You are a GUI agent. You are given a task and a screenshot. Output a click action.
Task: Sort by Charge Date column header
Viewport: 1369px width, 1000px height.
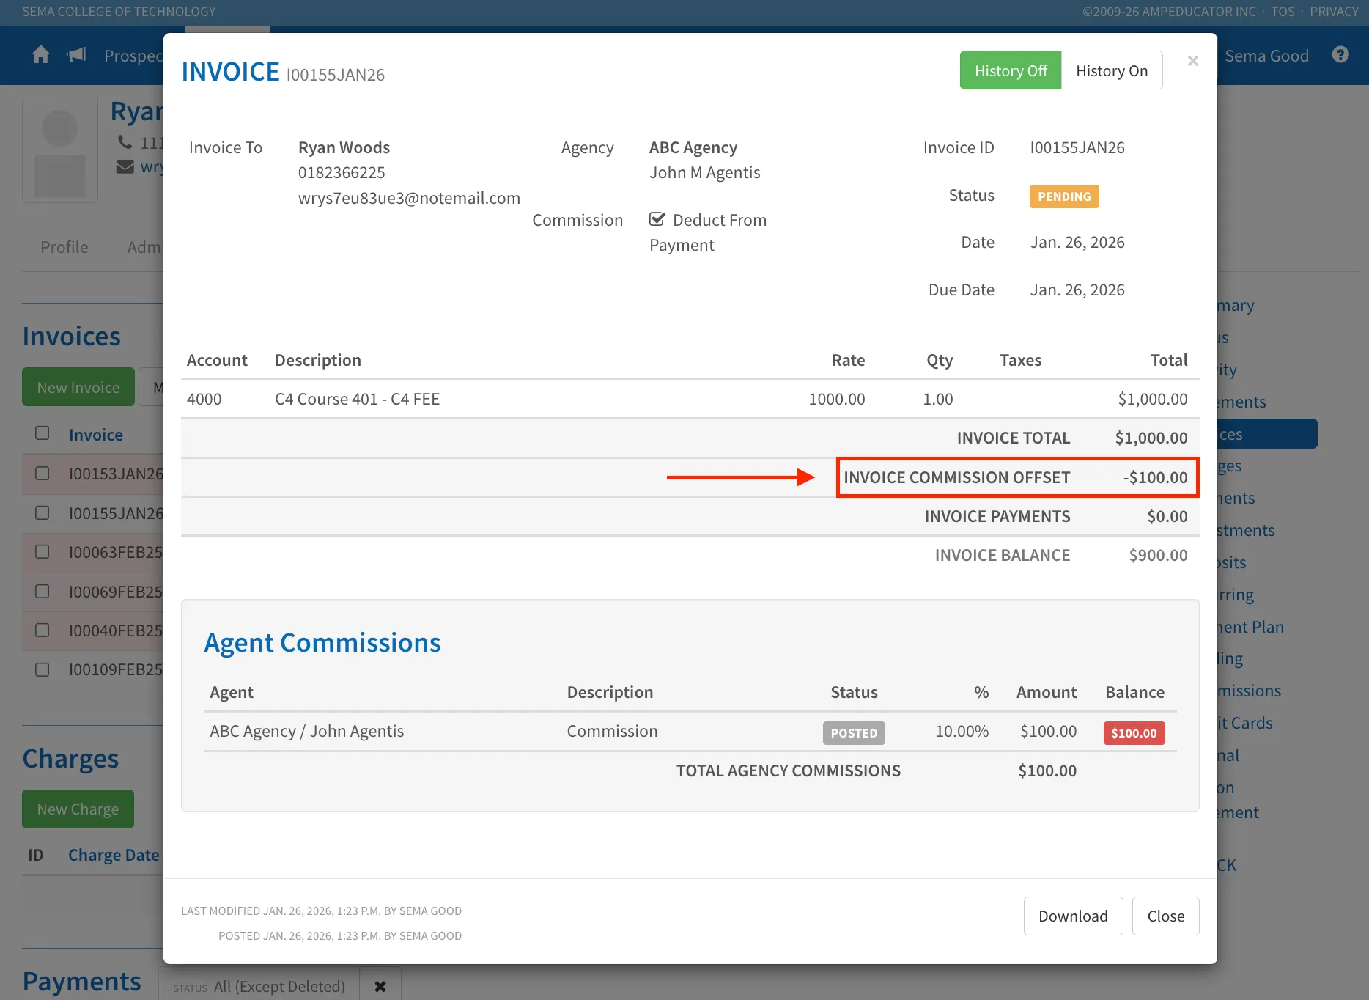(x=114, y=855)
